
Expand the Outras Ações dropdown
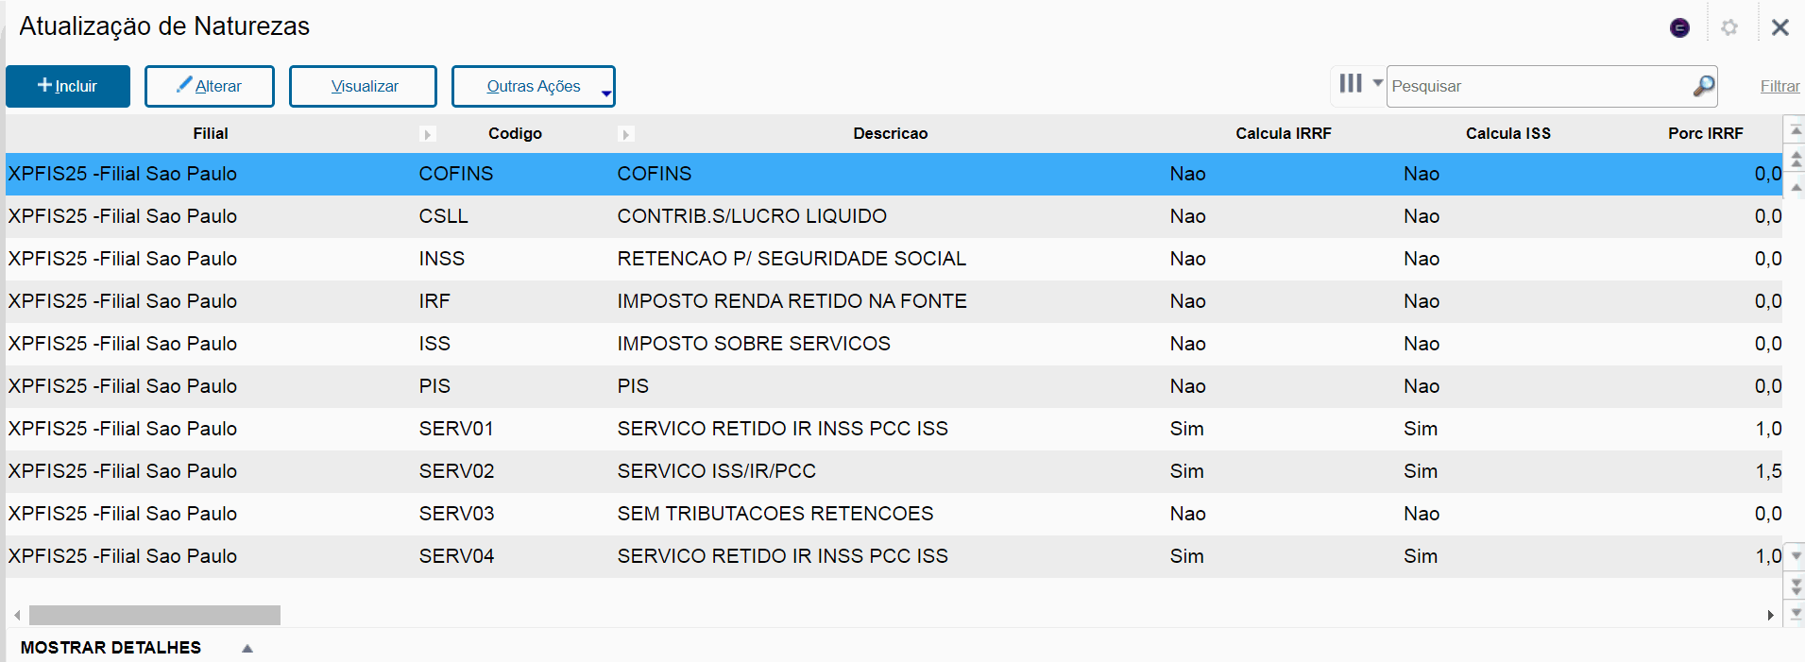point(606,93)
